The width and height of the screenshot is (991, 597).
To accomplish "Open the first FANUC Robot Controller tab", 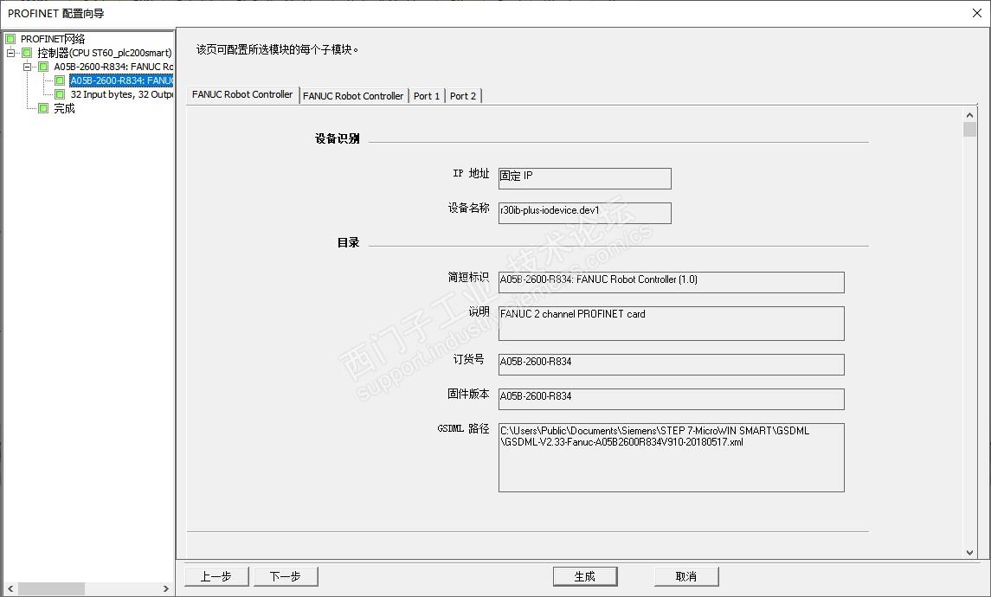I will (242, 94).
